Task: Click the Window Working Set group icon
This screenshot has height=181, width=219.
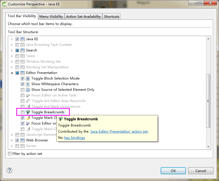Action: click(22, 62)
